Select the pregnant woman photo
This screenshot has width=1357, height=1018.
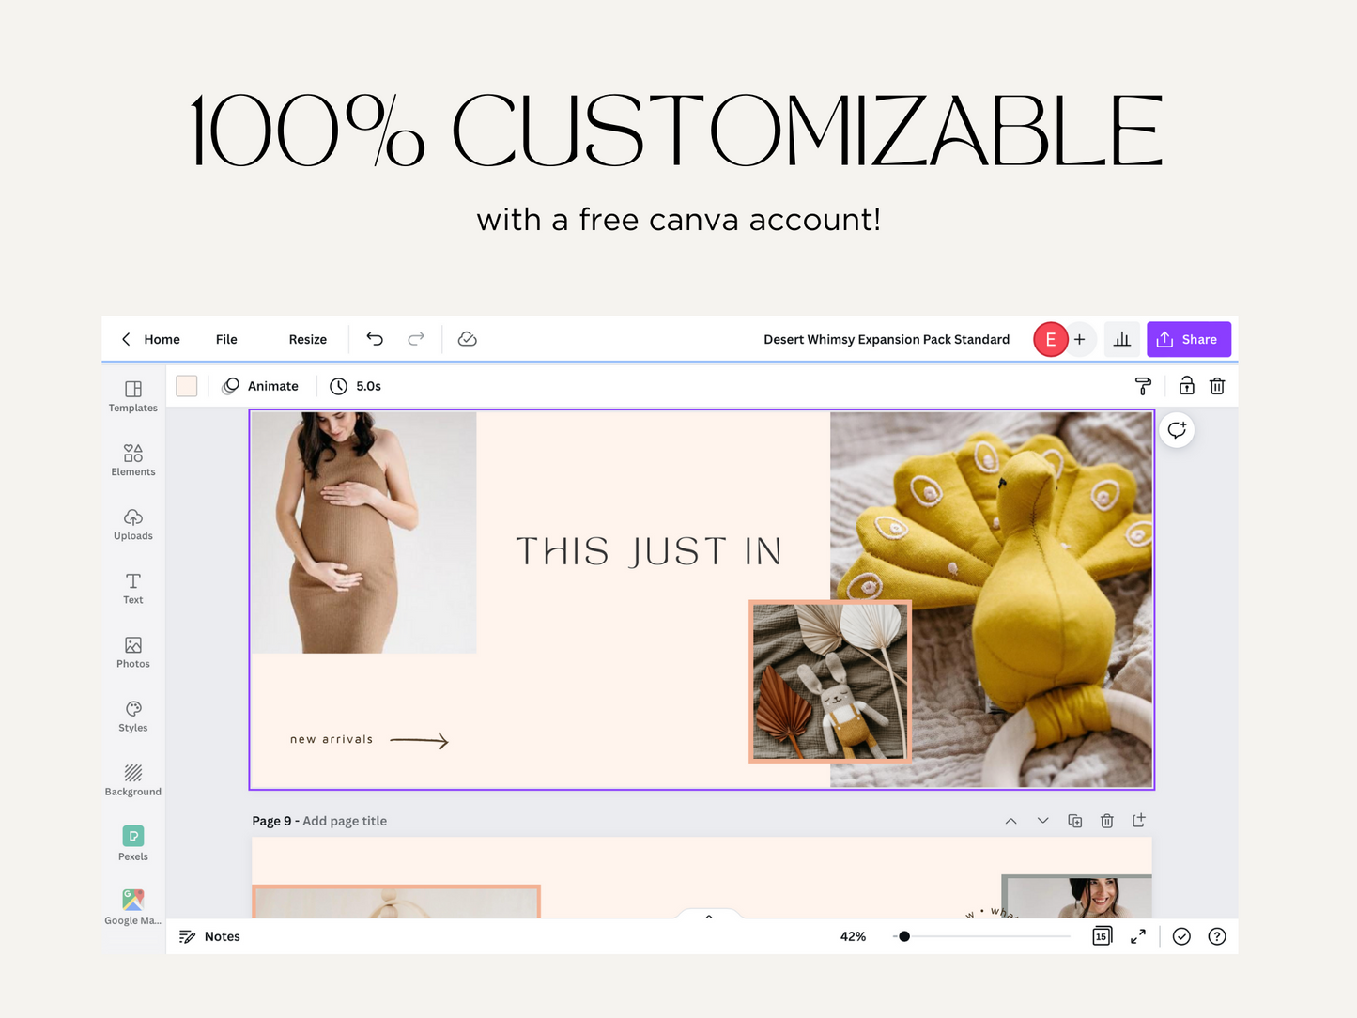364,532
